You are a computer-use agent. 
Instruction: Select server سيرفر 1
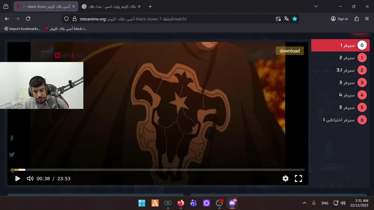click(340, 45)
